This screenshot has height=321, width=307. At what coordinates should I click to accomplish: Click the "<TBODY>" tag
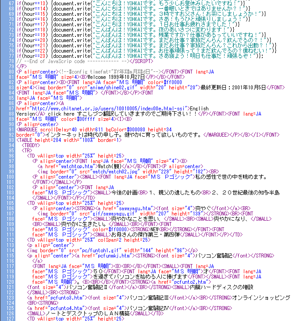tap(31, 145)
